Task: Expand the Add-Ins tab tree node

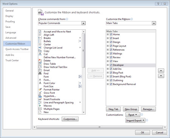Action: 108,69
